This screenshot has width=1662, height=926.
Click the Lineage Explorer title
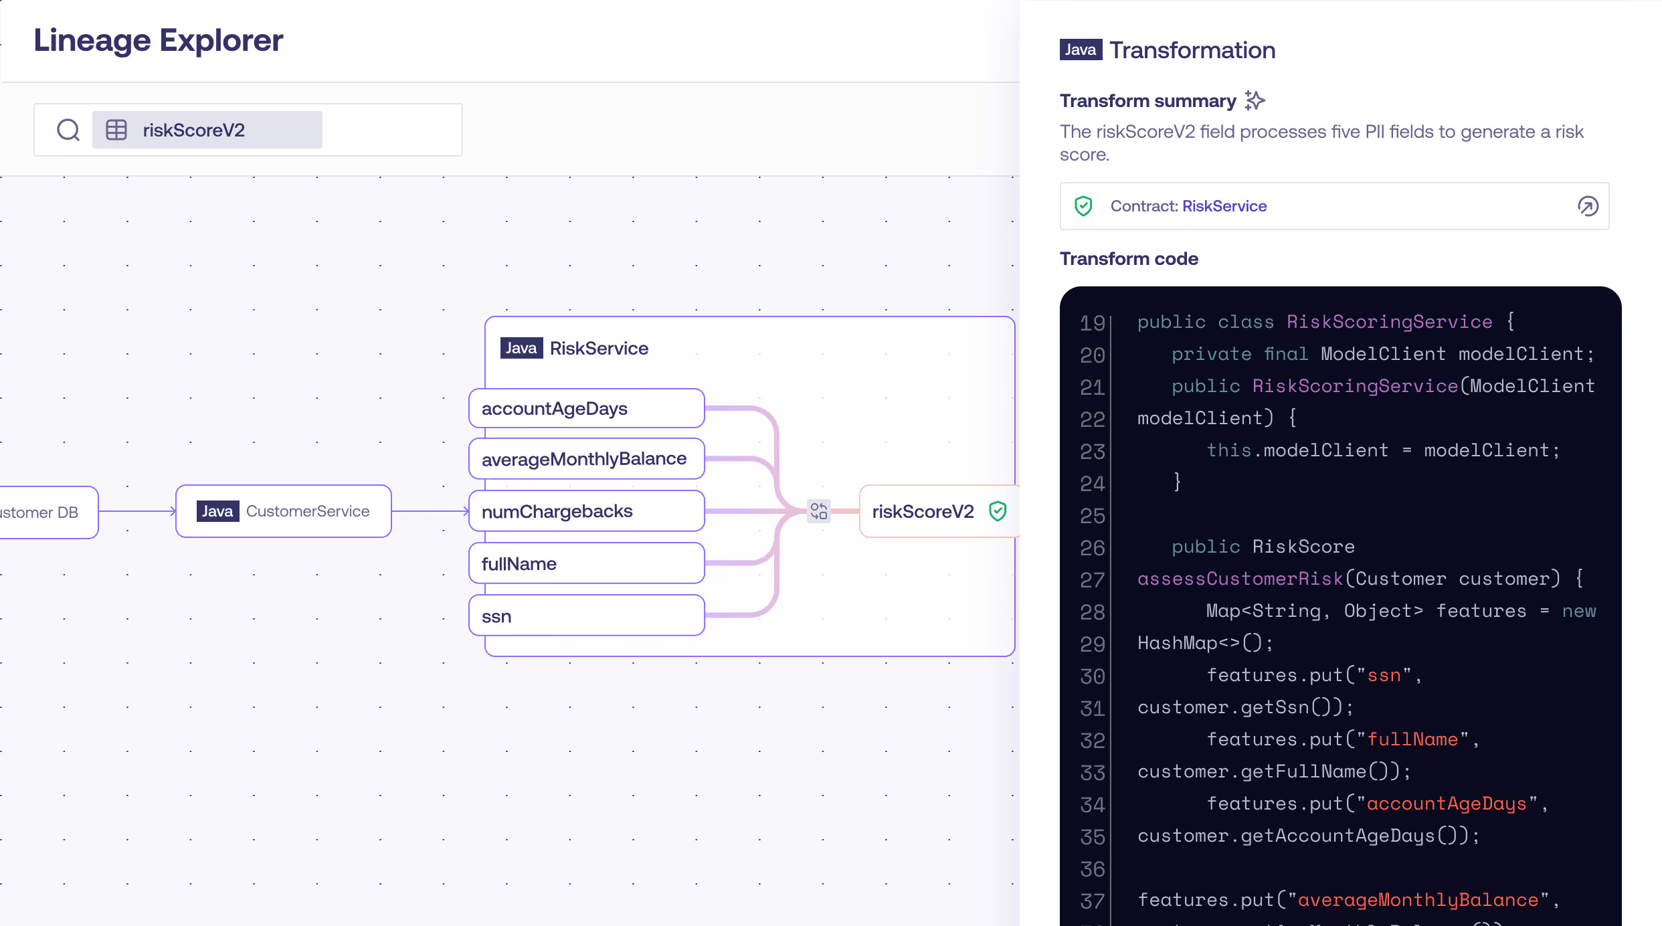(x=159, y=40)
